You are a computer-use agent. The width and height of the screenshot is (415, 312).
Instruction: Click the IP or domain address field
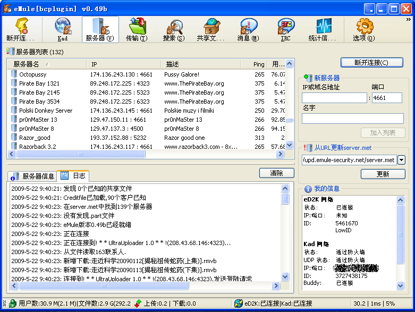point(334,98)
